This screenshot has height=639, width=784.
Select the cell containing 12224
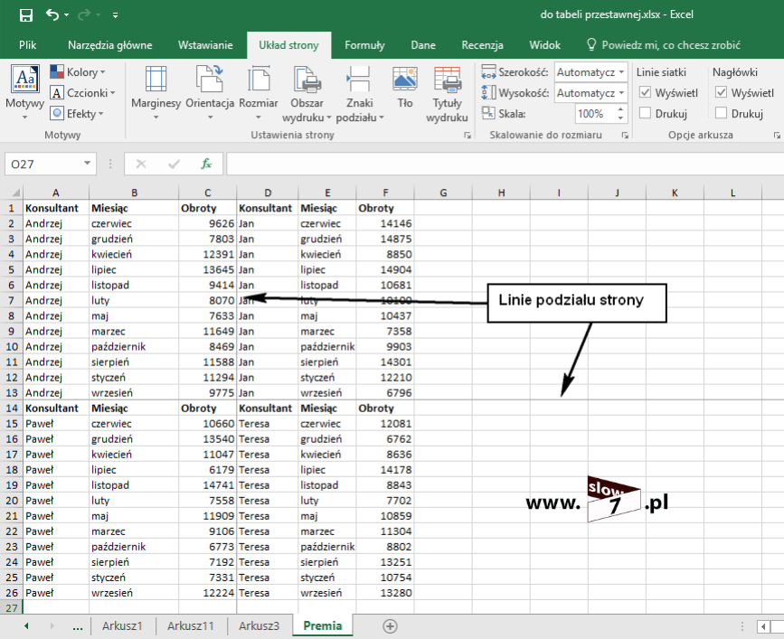[207, 593]
